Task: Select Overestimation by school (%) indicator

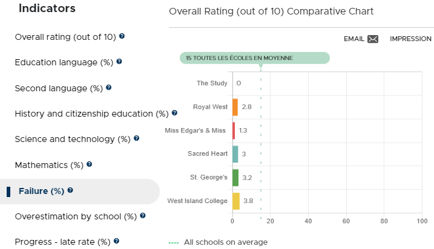Action: coord(76,216)
